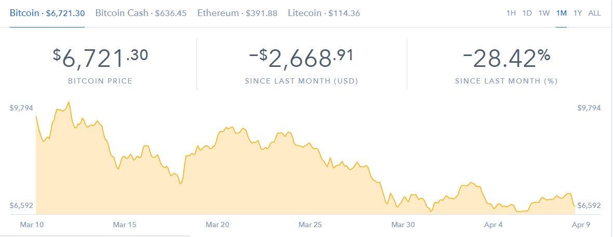
Task: Click the highest peak on the price chart
Action: 69,102
